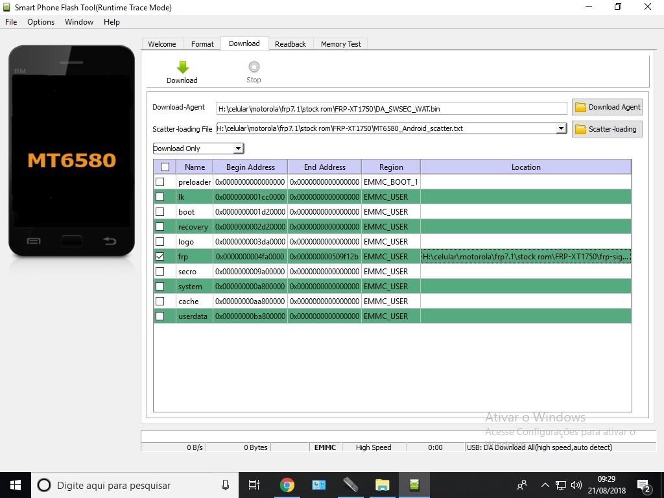The height and width of the screenshot is (498, 664).
Task: Expand the Scatter-loading File path dropdown
Action: click(561, 128)
